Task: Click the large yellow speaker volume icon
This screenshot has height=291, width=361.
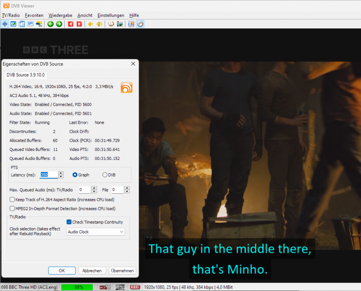Action: pyautogui.click(x=100, y=24)
